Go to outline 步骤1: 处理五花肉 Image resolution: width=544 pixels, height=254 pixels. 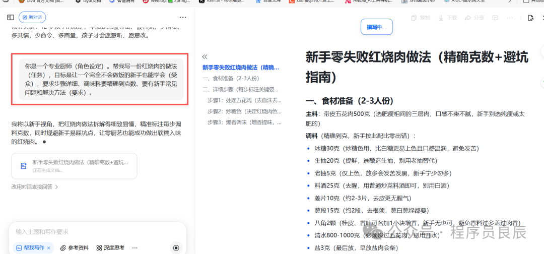coord(245,100)
